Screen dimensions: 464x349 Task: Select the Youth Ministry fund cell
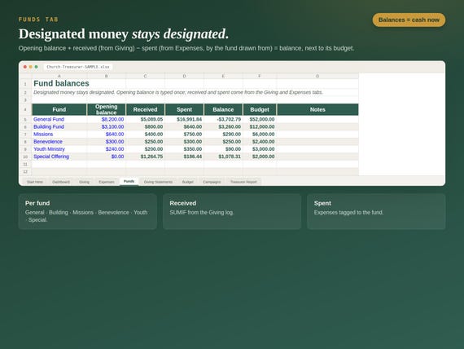tap(59, 149)
